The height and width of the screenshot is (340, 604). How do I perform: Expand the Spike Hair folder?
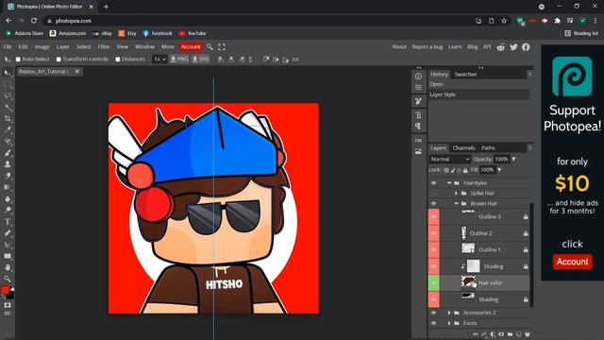(457, 193)
